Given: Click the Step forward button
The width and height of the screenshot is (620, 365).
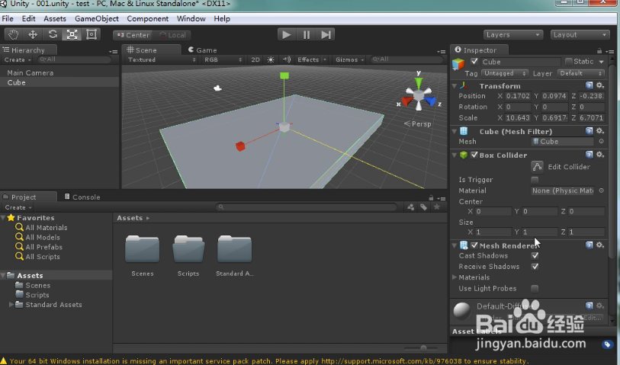Looking at the screenshot, I should pos(326,35).
